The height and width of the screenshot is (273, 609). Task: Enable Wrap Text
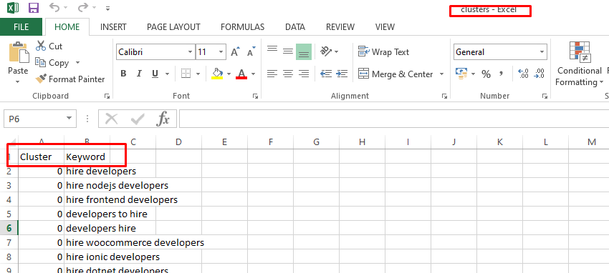[x=384, y=52]
